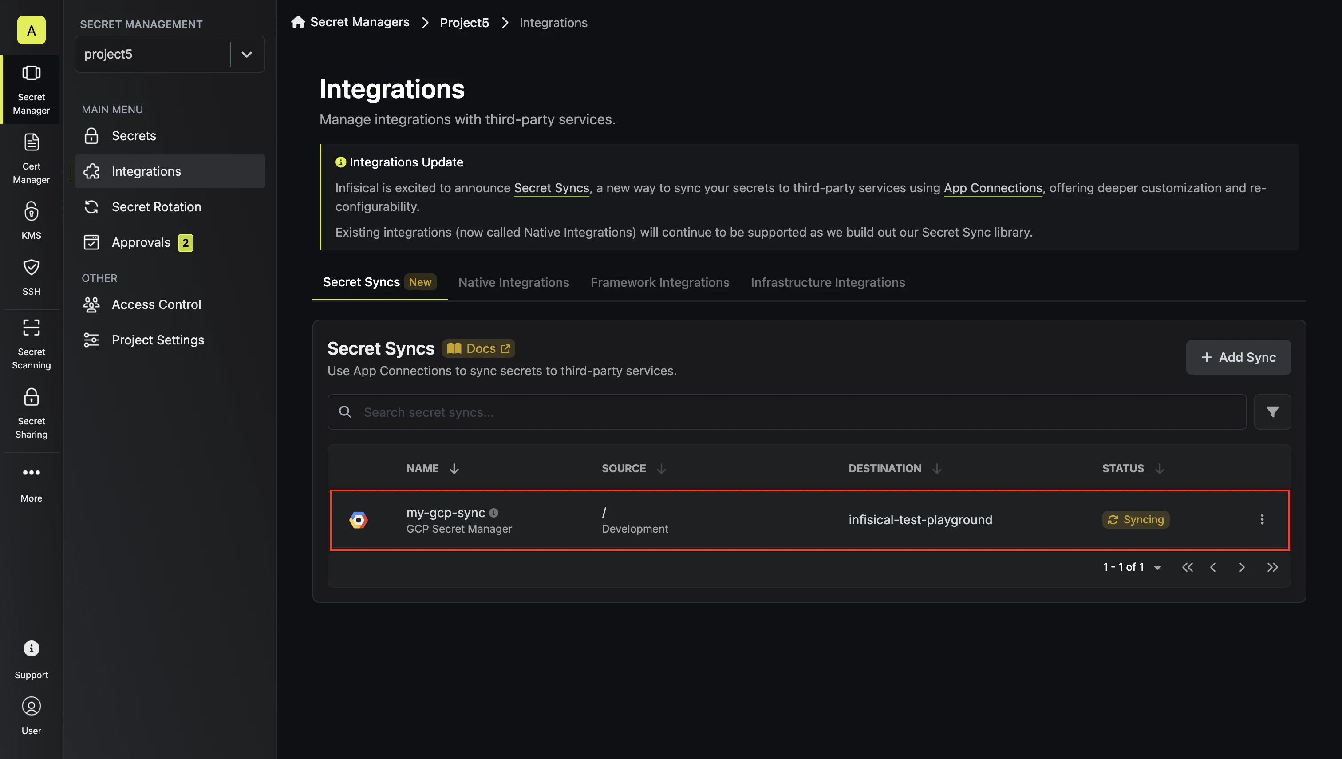This screenshot has width=1342, height=759.
Task: Focus the Search secret syncs field
Action: tap(786, 412)
